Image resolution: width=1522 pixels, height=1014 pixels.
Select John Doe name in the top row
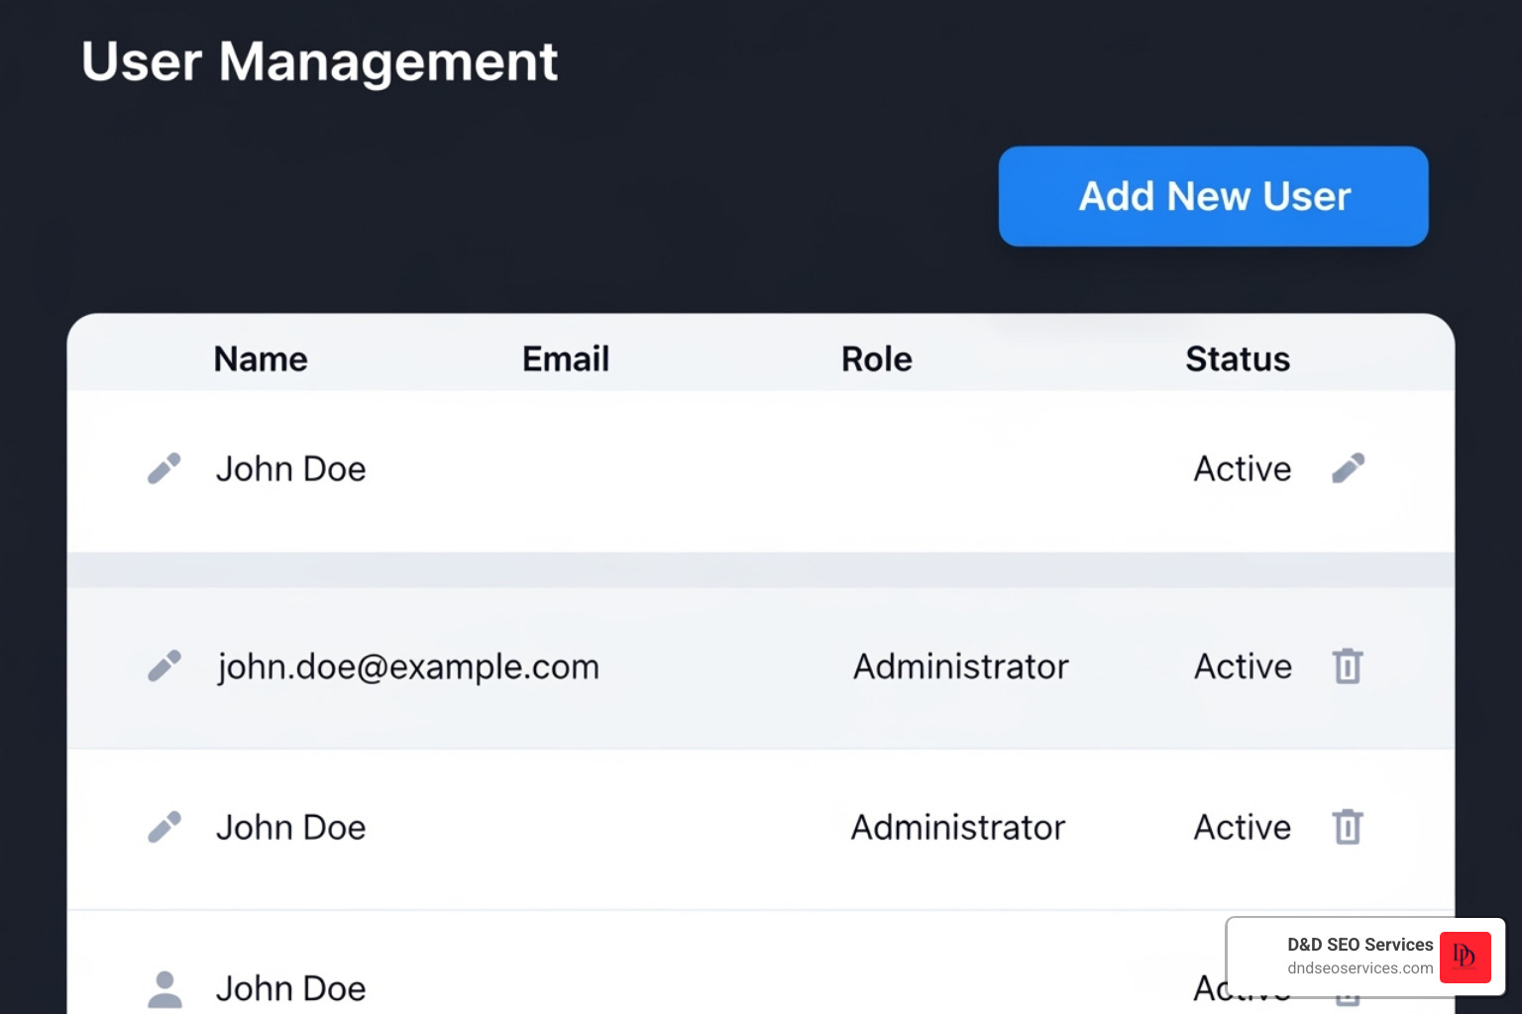pos(291,468)
